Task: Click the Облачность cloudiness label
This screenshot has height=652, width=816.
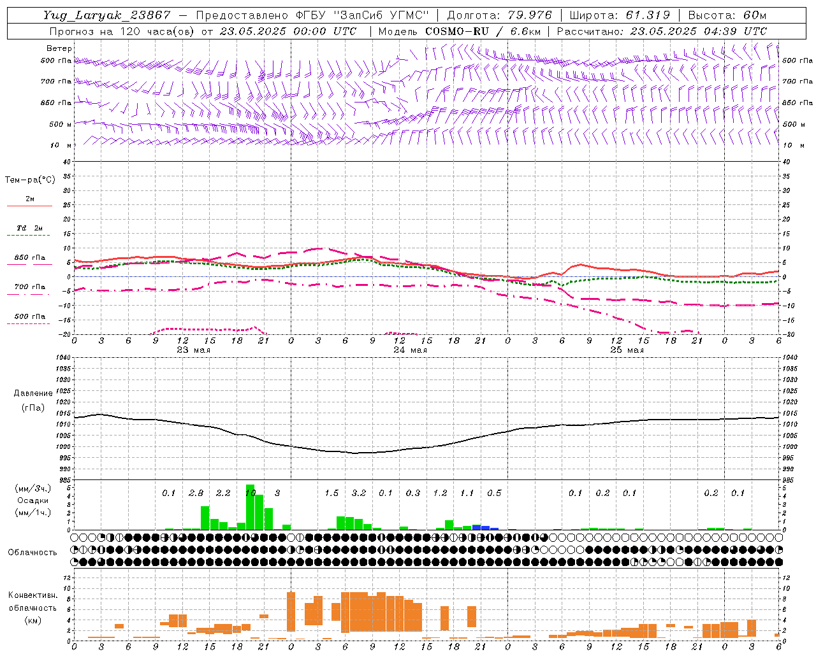Action: point(33,552)
